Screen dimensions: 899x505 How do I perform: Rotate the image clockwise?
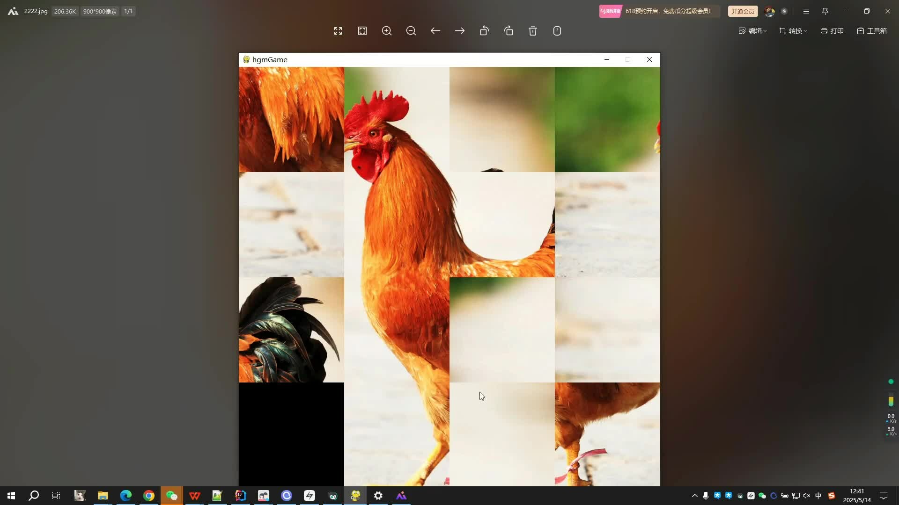click(508, 31)
